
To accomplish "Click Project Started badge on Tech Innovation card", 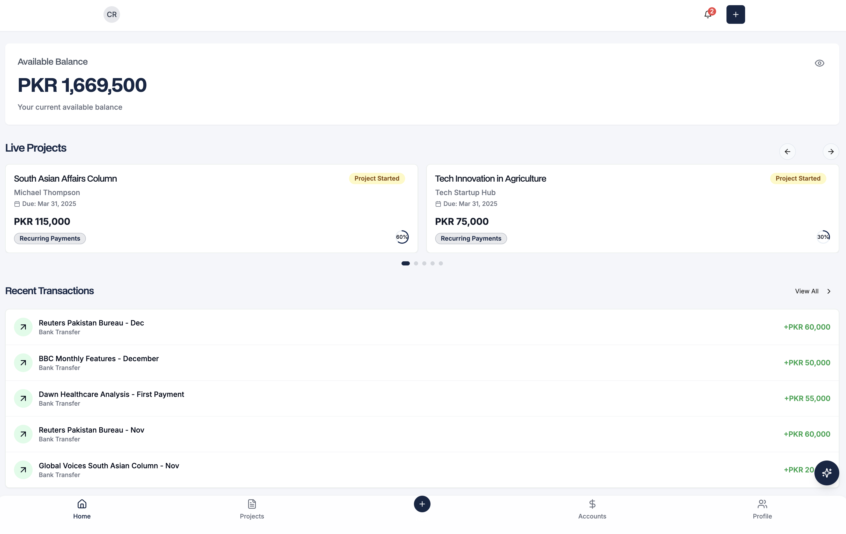I will tap(798, 179).
